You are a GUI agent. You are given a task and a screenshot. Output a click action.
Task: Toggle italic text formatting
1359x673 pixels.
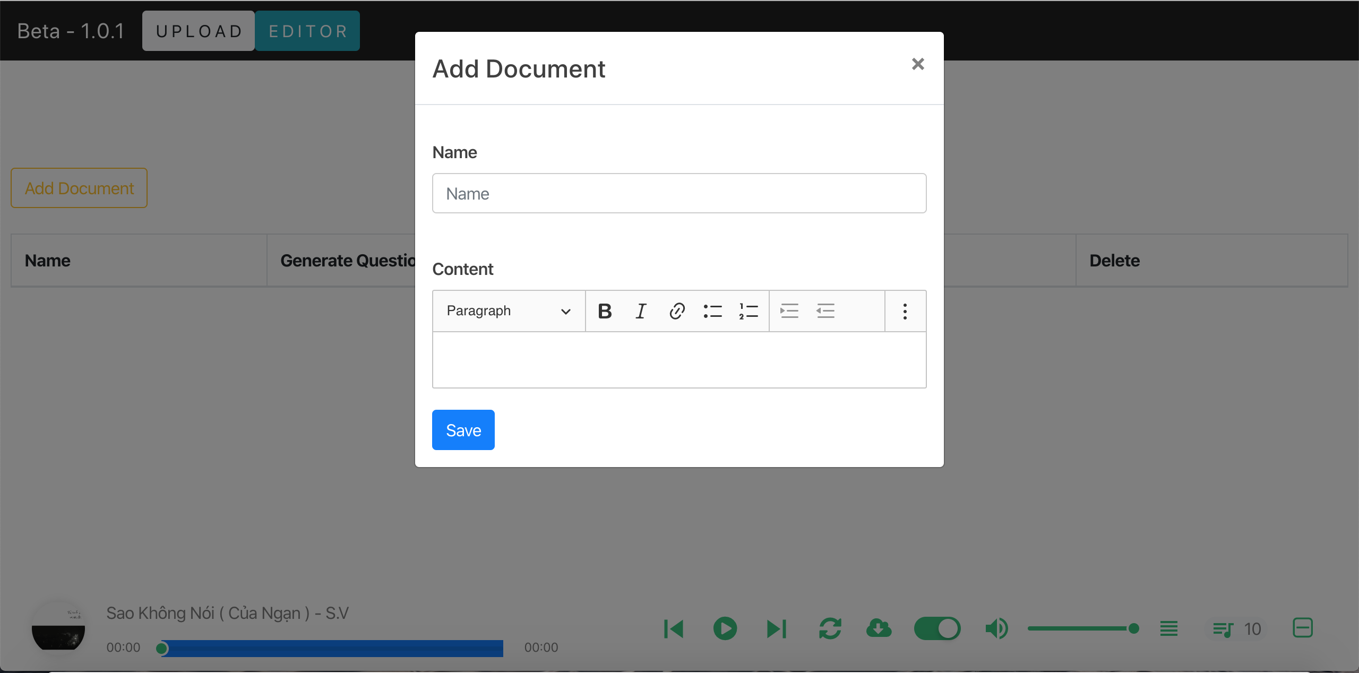tap(641, 311)
